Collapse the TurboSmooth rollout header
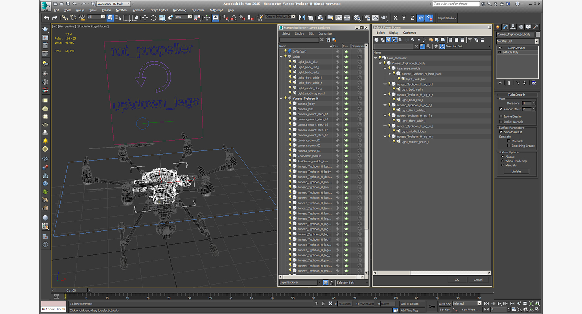This screenshot has height=314, width=582. pyautogui.click(x=516, y=95)
